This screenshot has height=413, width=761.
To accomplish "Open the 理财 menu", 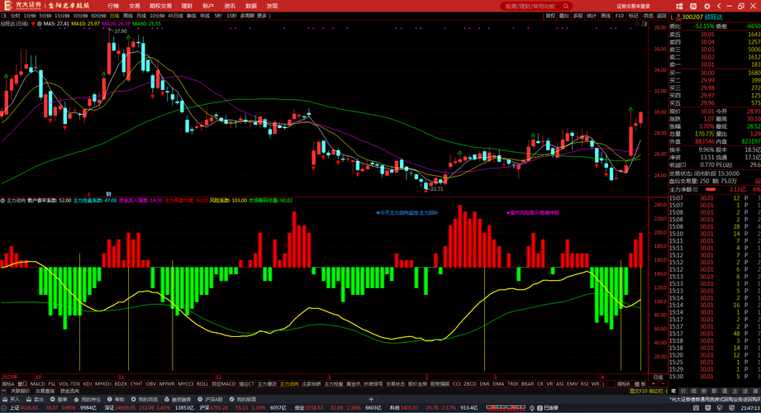I will coord(187,6).
